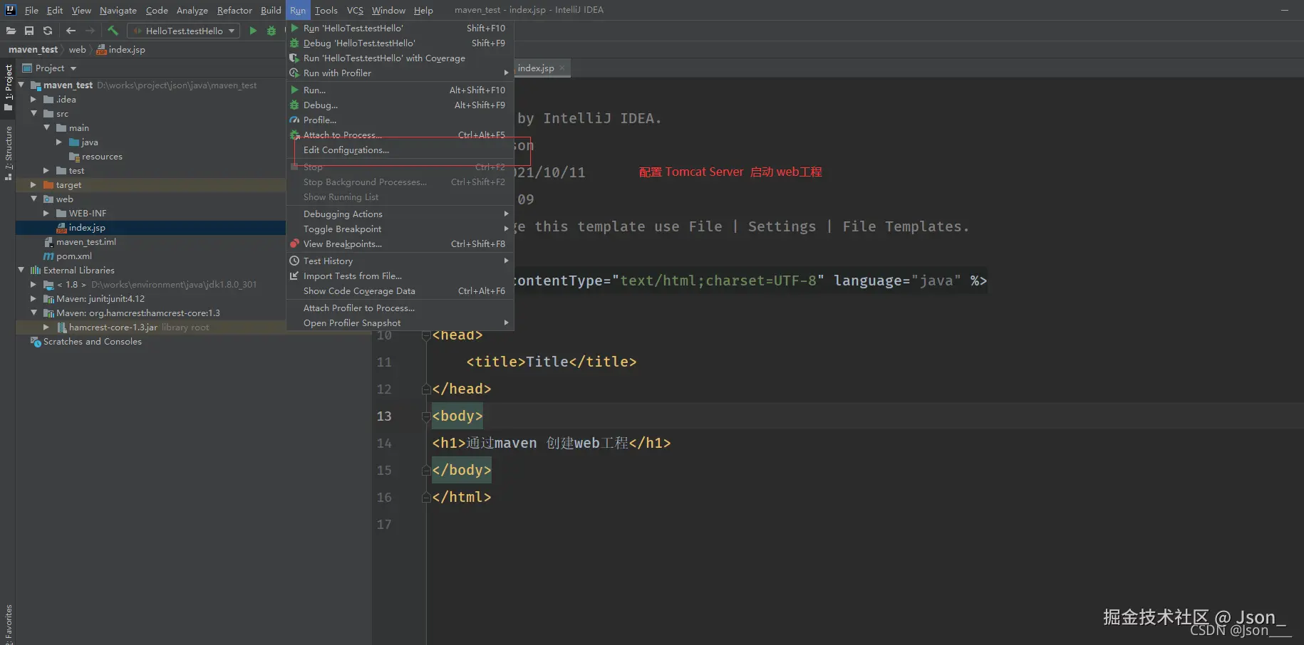Screen dimensions: 1304x645
Task: Open the HelloTest.testHello run configuration dropdown
Action: [183, 31]
